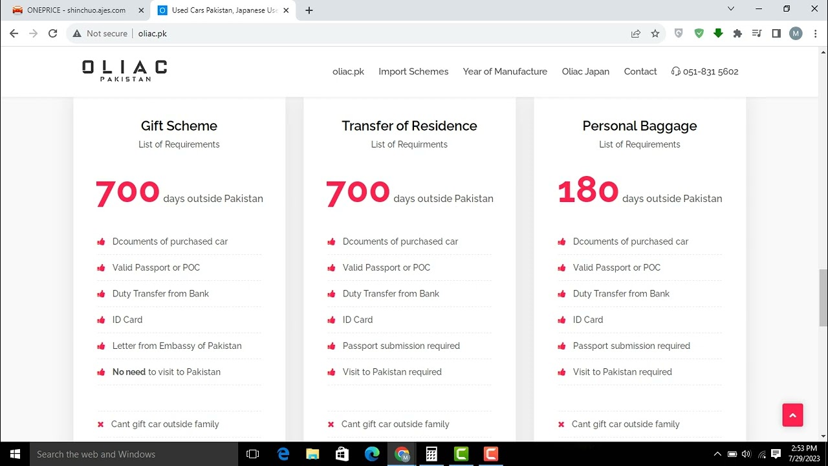828x466 pixels.
Task: Open Year of Manufacture menu item
Action: point(505,72)
